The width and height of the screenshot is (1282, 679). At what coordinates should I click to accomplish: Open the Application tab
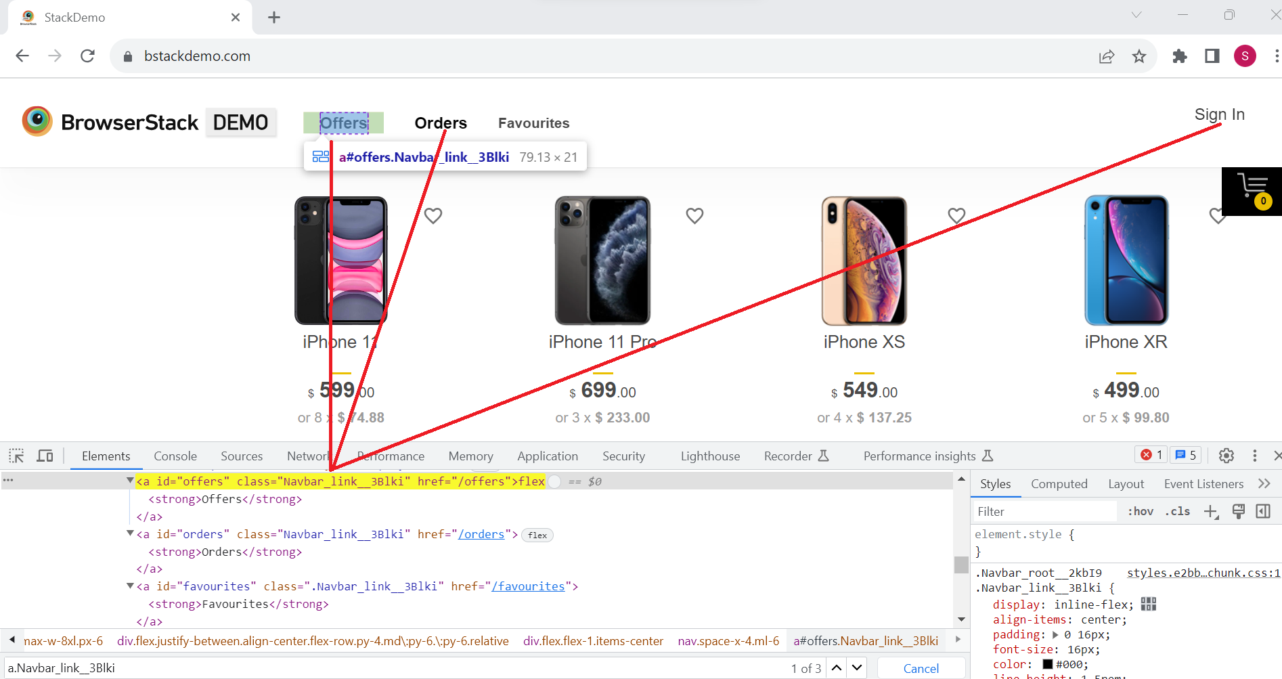548,456
